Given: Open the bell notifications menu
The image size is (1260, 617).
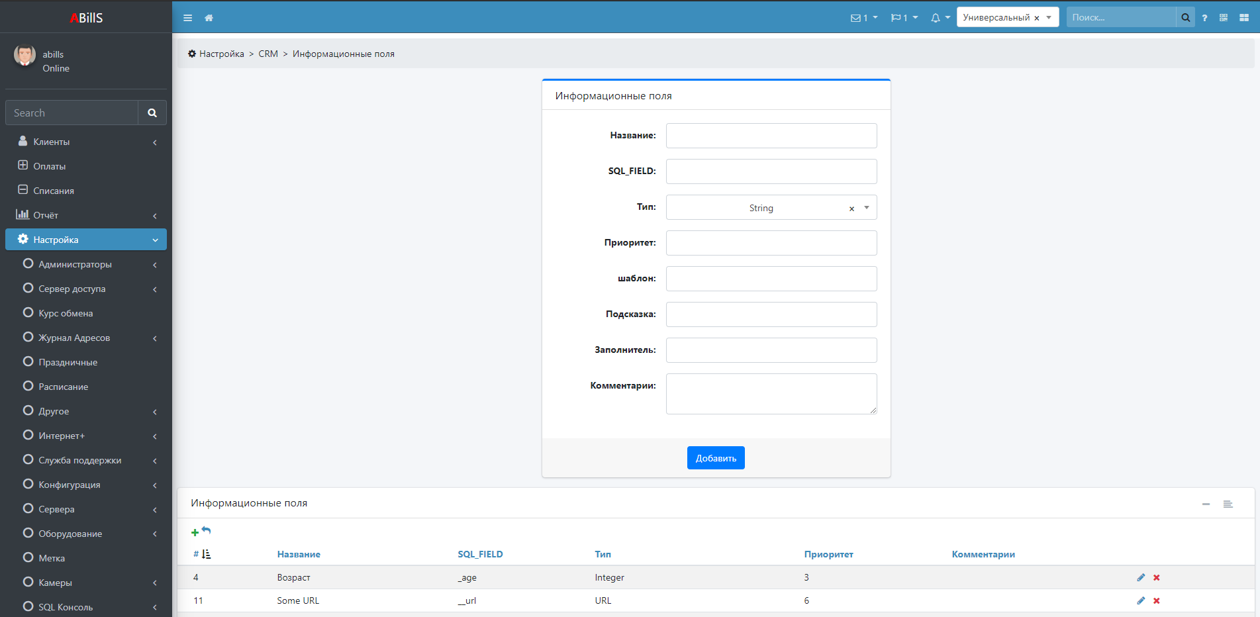Looking at the screenshot, I should click(x=940, y=18).
